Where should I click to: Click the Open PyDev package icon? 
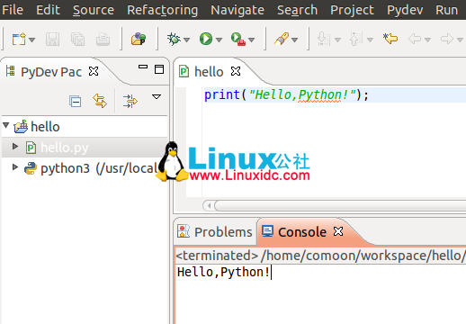tap(139, 39)
